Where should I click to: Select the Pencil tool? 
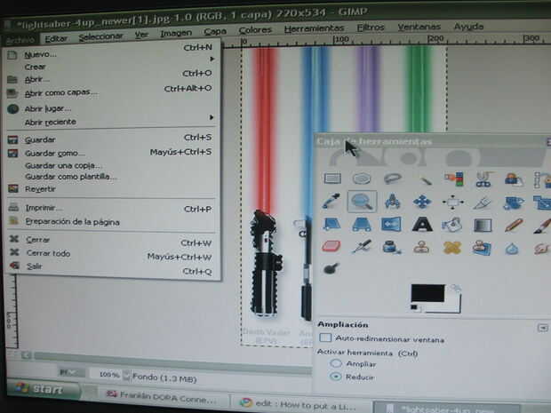[x=514, y=226]
